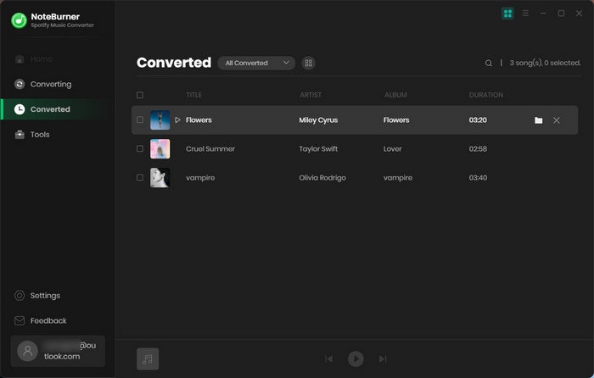Check the box for Flowers
This screenshot has height=378, width=594.
point(140,120)
